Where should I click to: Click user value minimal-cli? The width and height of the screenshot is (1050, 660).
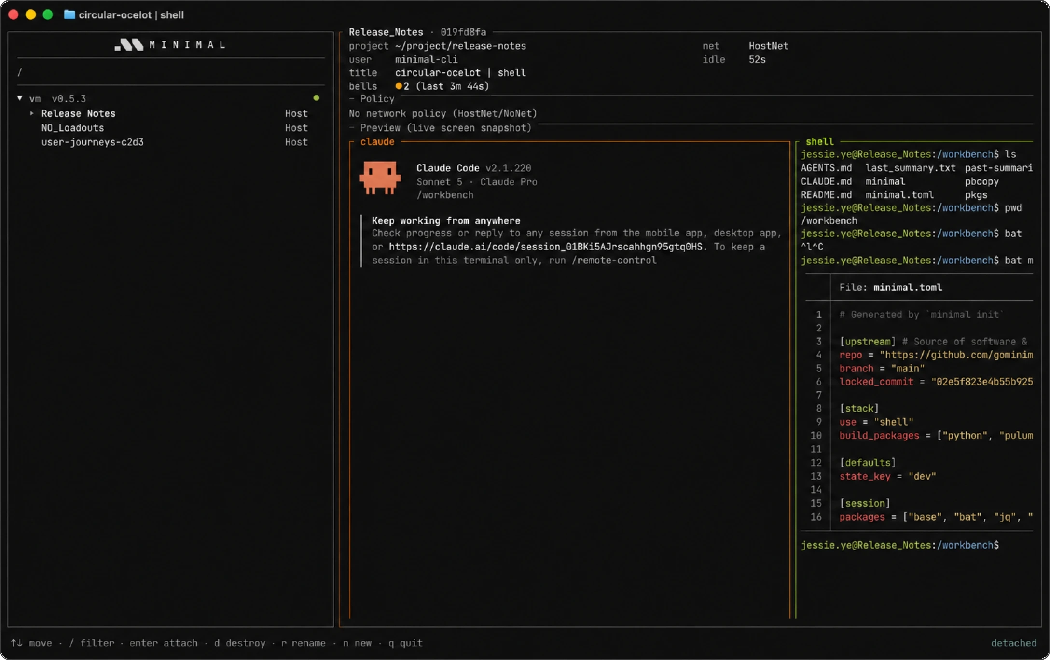pyautogui.click(x=426, y=60)
